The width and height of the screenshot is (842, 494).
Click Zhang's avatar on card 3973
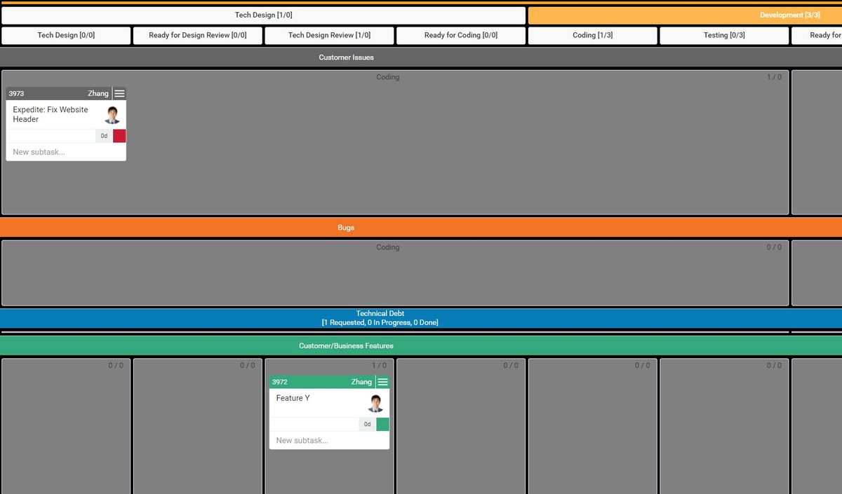click(x=112, y=114)
